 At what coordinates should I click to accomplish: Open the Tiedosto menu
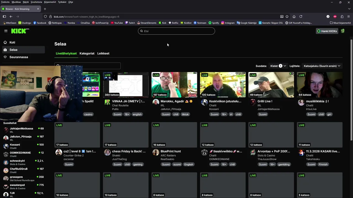[5, 2]
